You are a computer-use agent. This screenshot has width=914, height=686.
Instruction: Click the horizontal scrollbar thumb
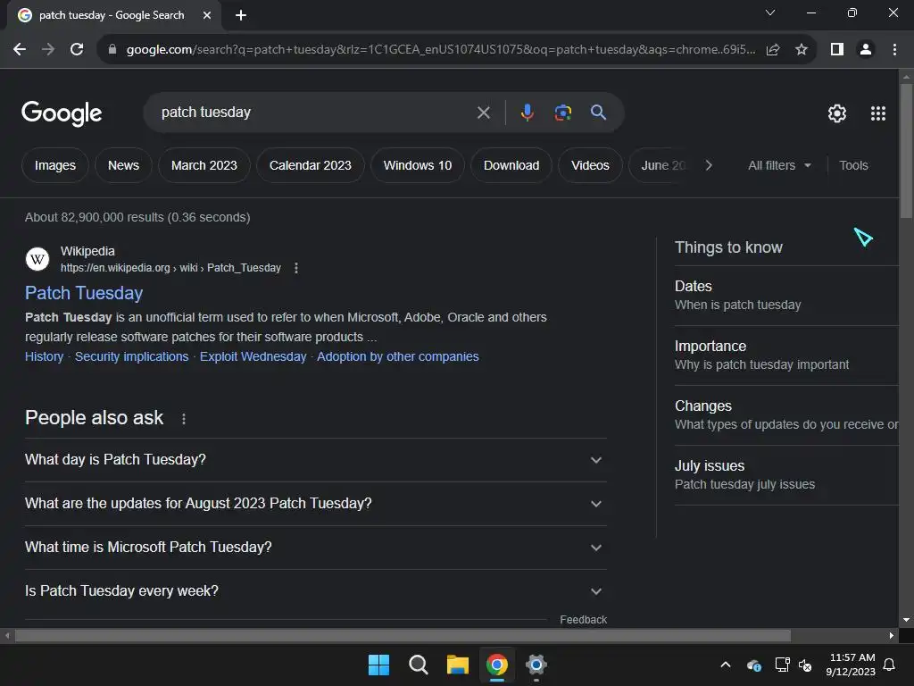403,635
